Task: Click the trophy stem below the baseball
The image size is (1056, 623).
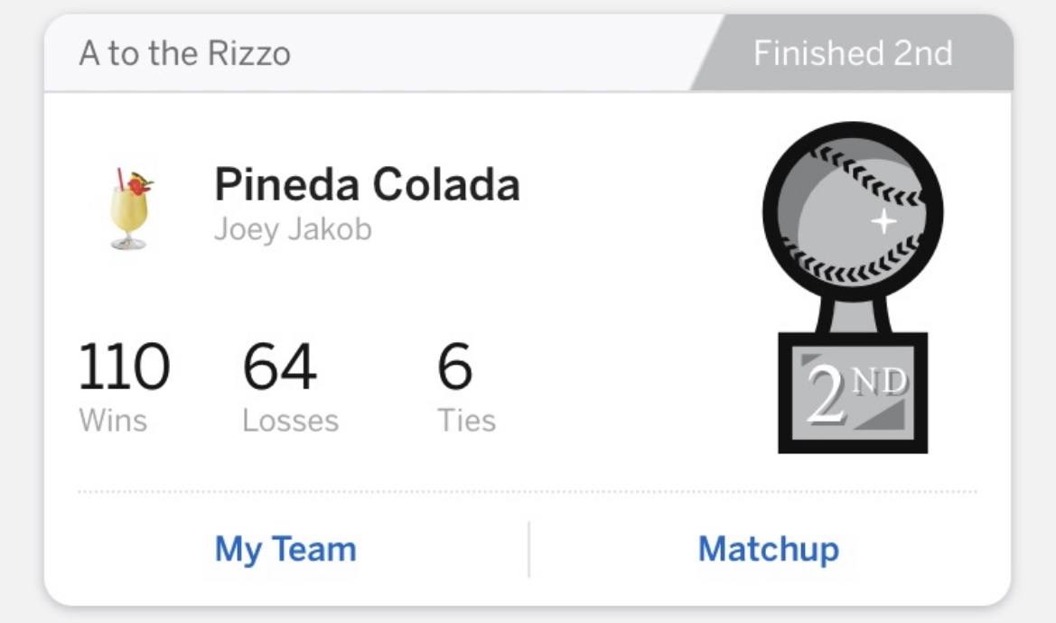Action: click(854, 314)
